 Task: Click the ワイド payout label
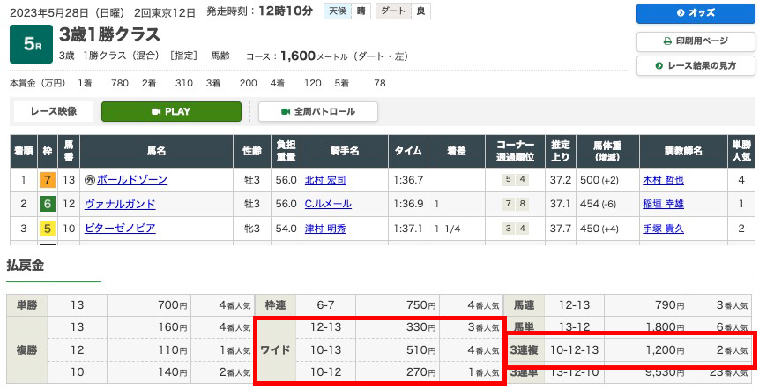[275, 349]
